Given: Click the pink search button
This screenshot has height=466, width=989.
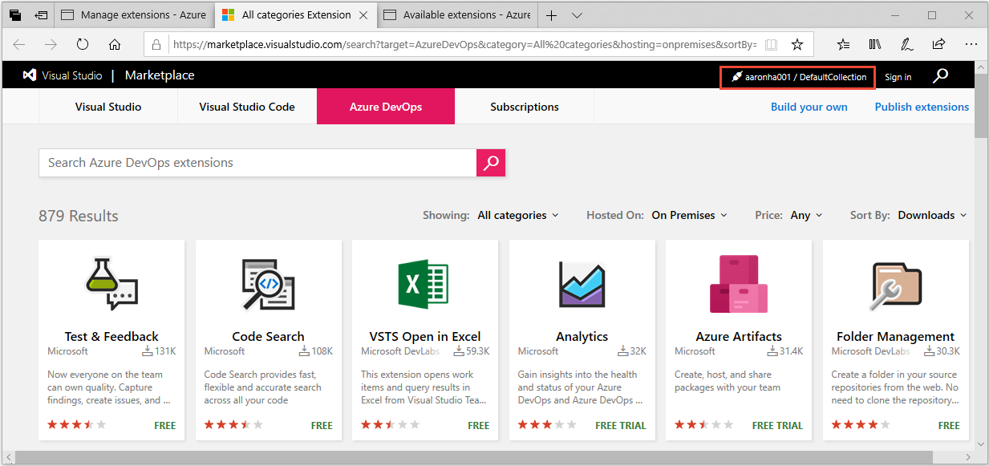Looking at the screenshot, I should click(491, 163).
